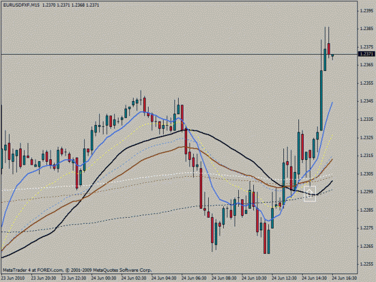Click the price label 1.2385
The width and height of the screenshot is (376, 282).
pyautogui.click(x=367, y=29)
